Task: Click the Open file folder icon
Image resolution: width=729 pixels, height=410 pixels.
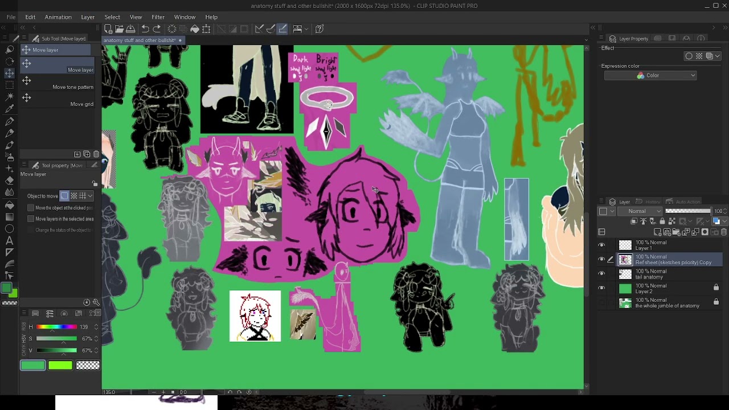Action: click(x=119, y=28)
